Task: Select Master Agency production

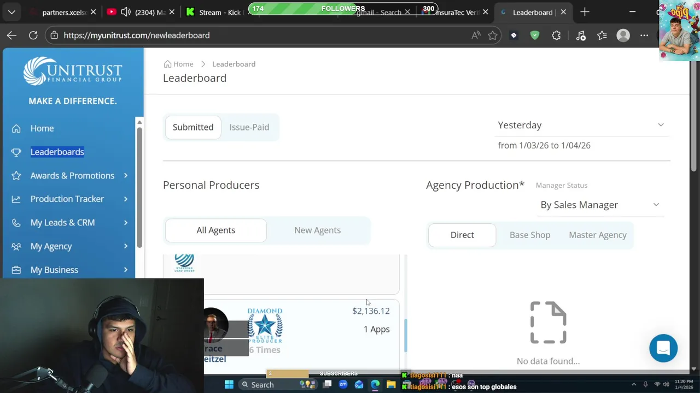Action: [x=598, y=235]
